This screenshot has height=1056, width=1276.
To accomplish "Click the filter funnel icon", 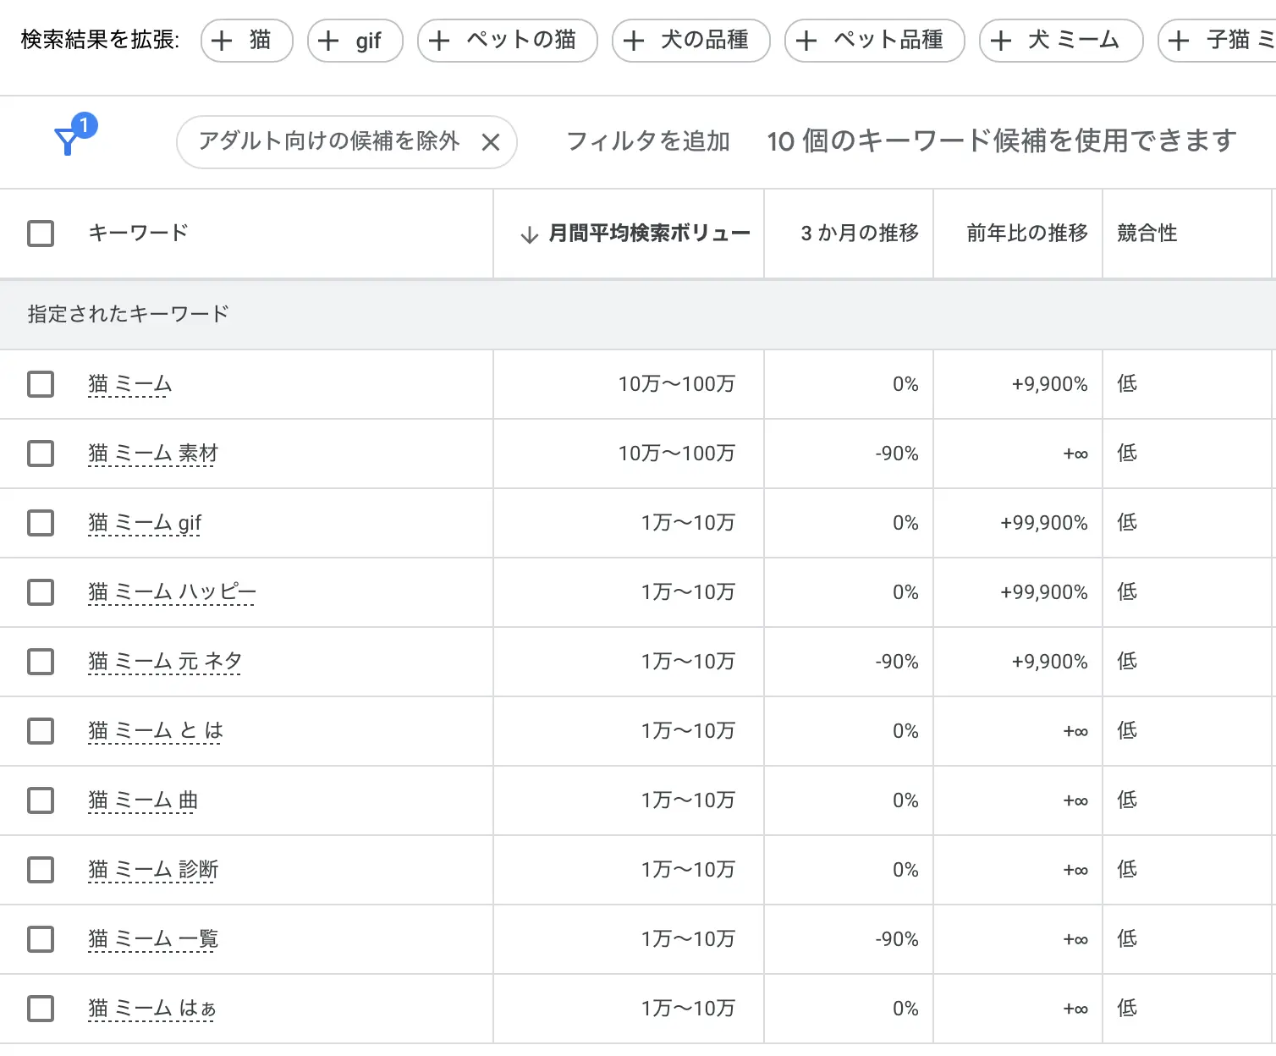I will (68, 140).
